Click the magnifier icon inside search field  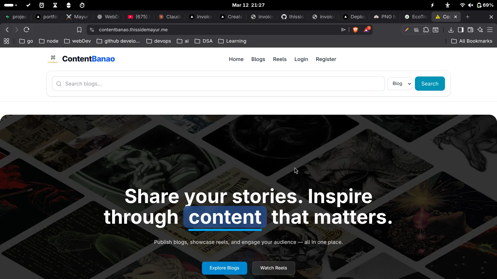pyautogui.click(x=59, y=83)
